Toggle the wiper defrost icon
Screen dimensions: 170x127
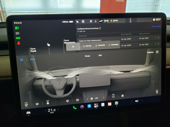pos(37,104)
